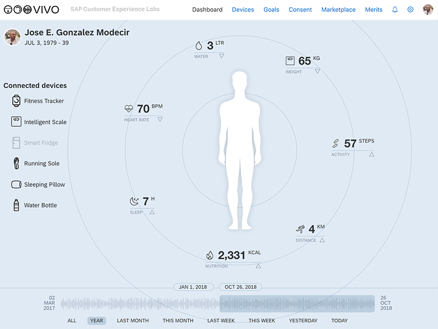Click the 65 KG value
The height and width of the screenshot is (329, 438).
click(309, 61)
